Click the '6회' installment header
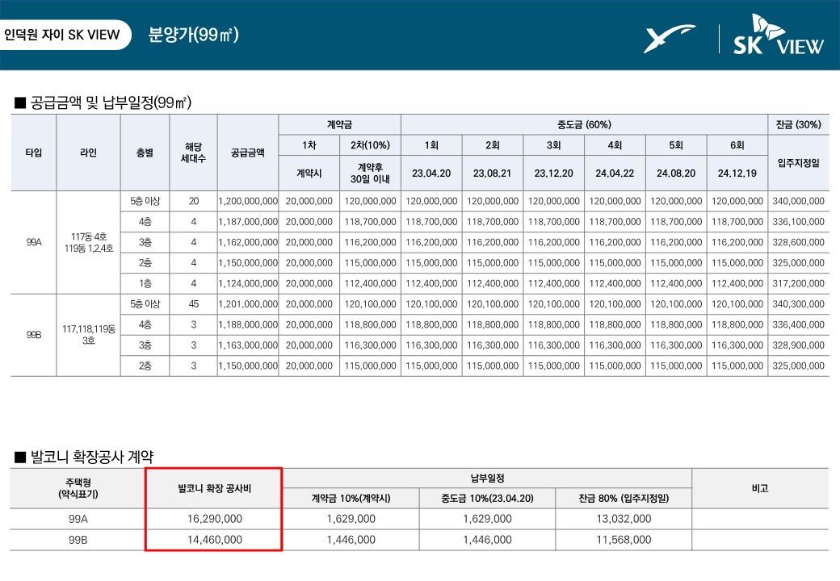This screenshot has width=840, height=581. click(737, 145)
